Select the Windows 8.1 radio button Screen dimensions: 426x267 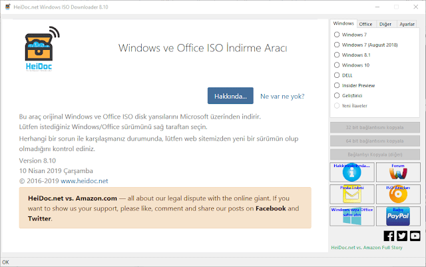click(337, 55)
